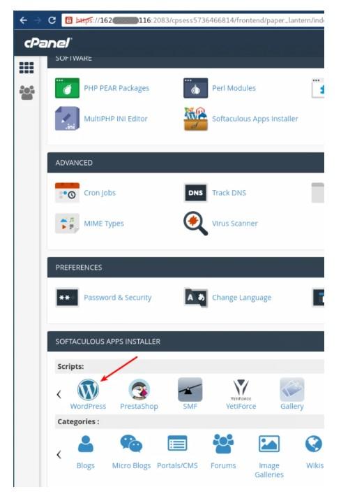
Task: Open the Forums category icon
Action: click(x=223, y=444)
